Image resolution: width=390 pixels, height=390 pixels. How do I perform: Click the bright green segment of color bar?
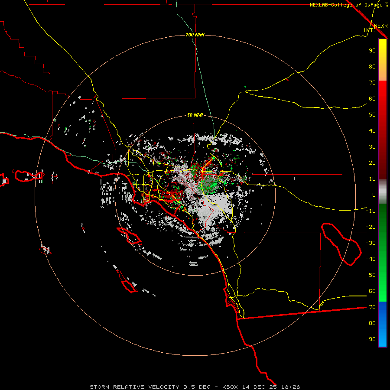(383, 253)
